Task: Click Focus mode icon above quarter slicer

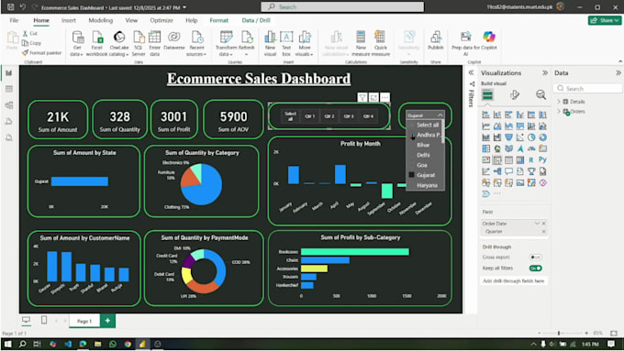Action: tap(373, 97)
